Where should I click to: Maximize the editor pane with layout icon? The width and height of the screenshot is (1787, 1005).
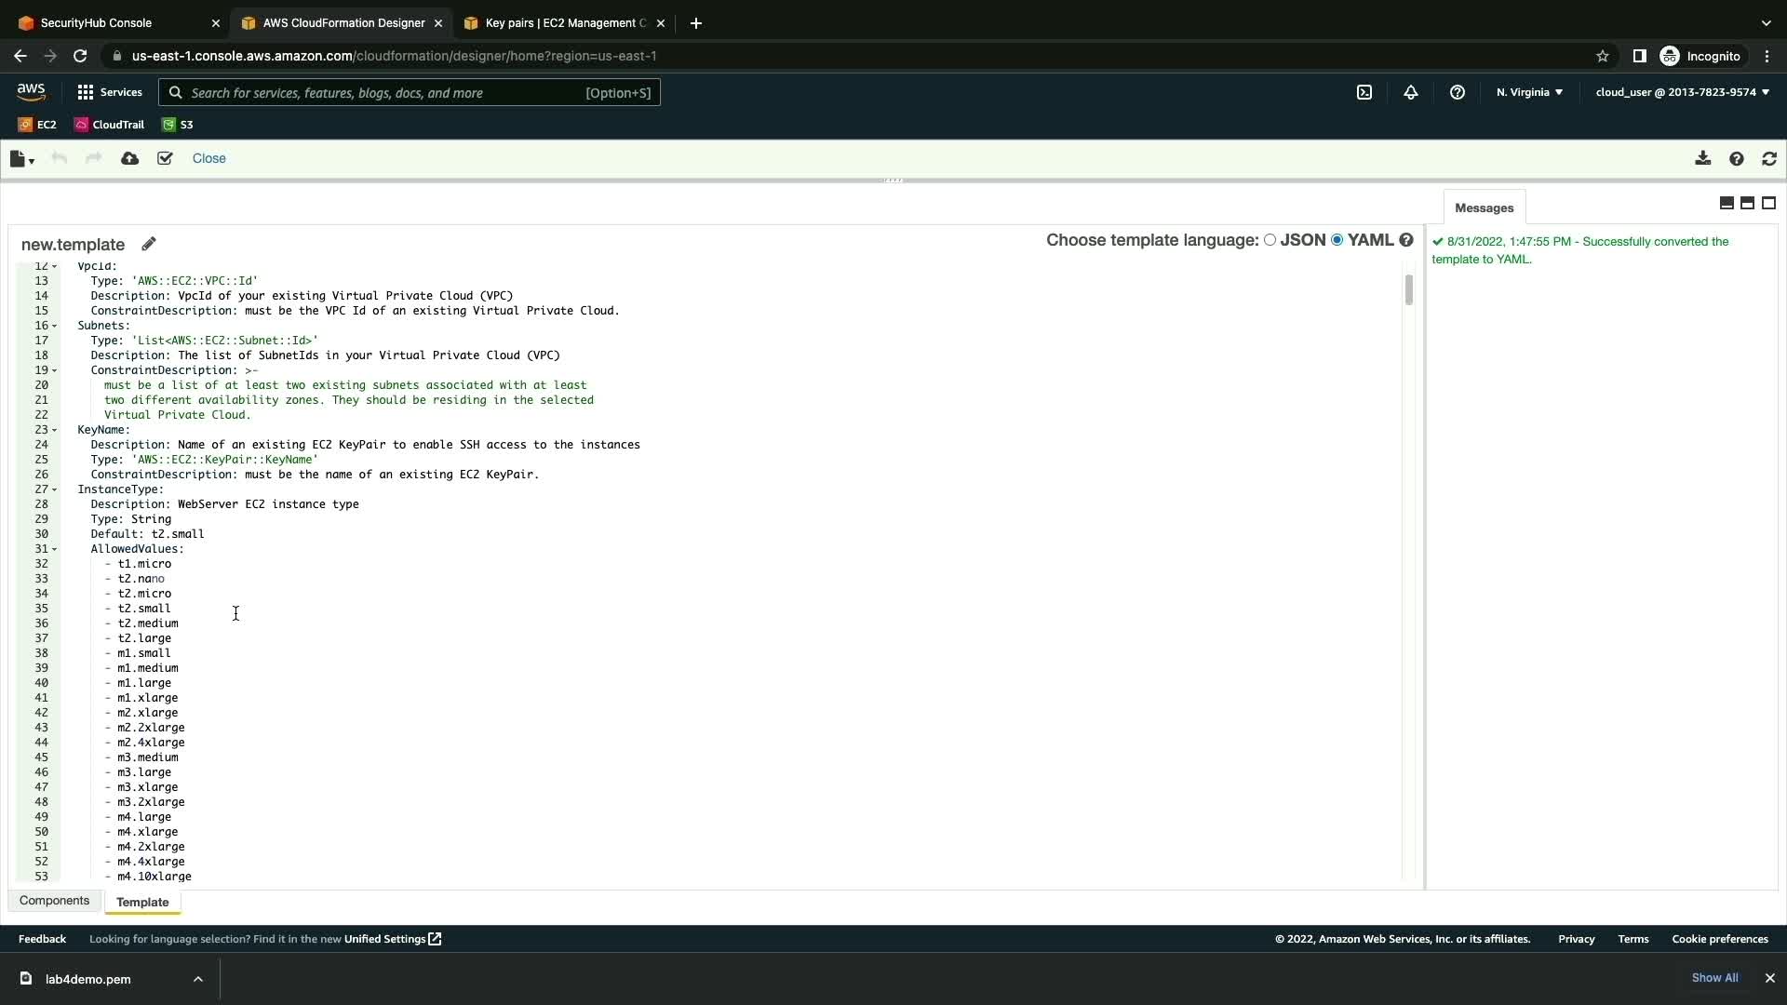tap(1768, 203)
